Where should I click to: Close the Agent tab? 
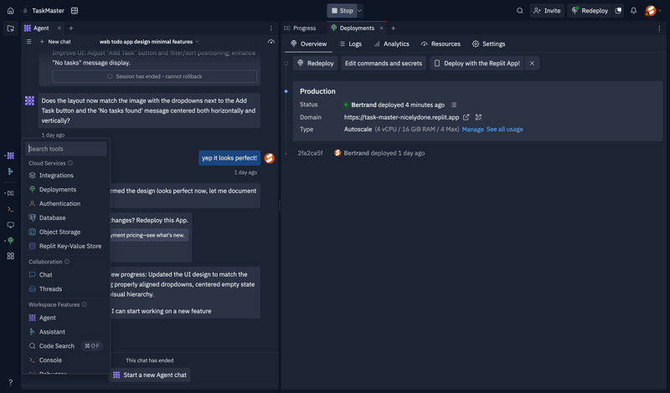(x=59, y=28)
